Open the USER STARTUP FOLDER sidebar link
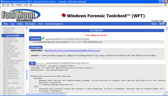Screen dimensions: 168x96 pyautogui.click(x=10, y=57)
